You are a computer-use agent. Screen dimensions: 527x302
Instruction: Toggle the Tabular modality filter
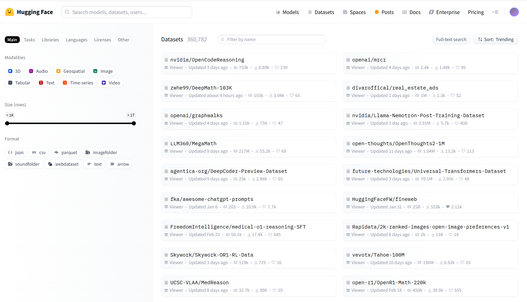(x=19, y=83)
